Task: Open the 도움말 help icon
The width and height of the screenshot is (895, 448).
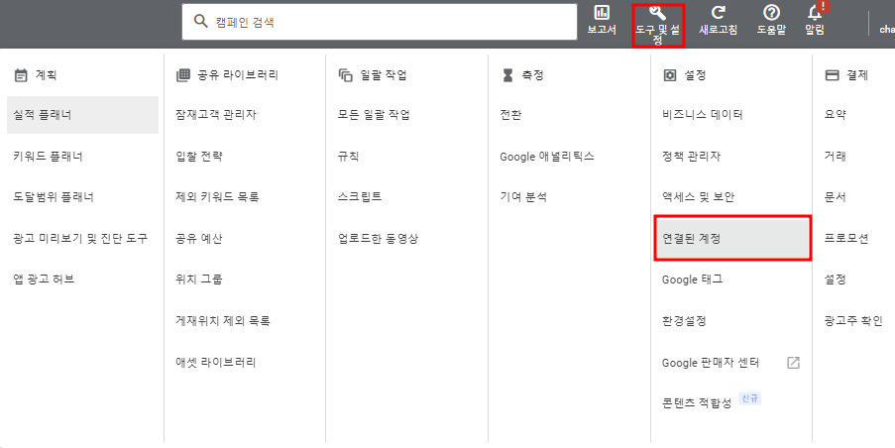Action: coord(771,14)
